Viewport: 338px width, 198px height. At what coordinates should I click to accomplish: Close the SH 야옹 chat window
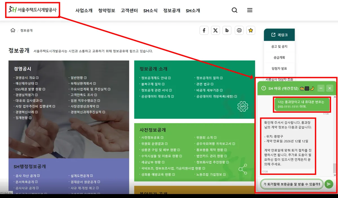[x=330, y=88]
